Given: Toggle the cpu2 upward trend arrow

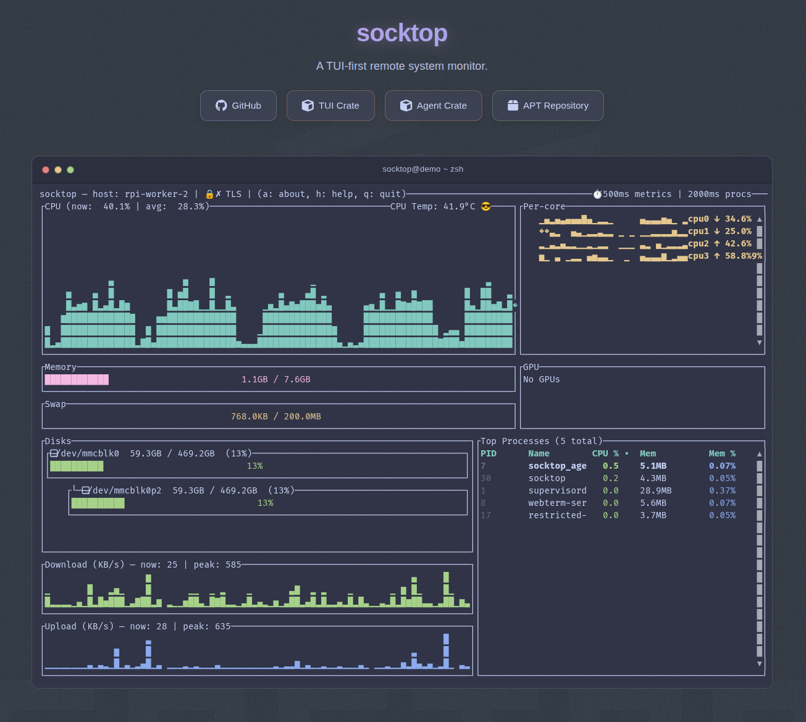Looking at the screenshot, I should (x=716, y=243).
